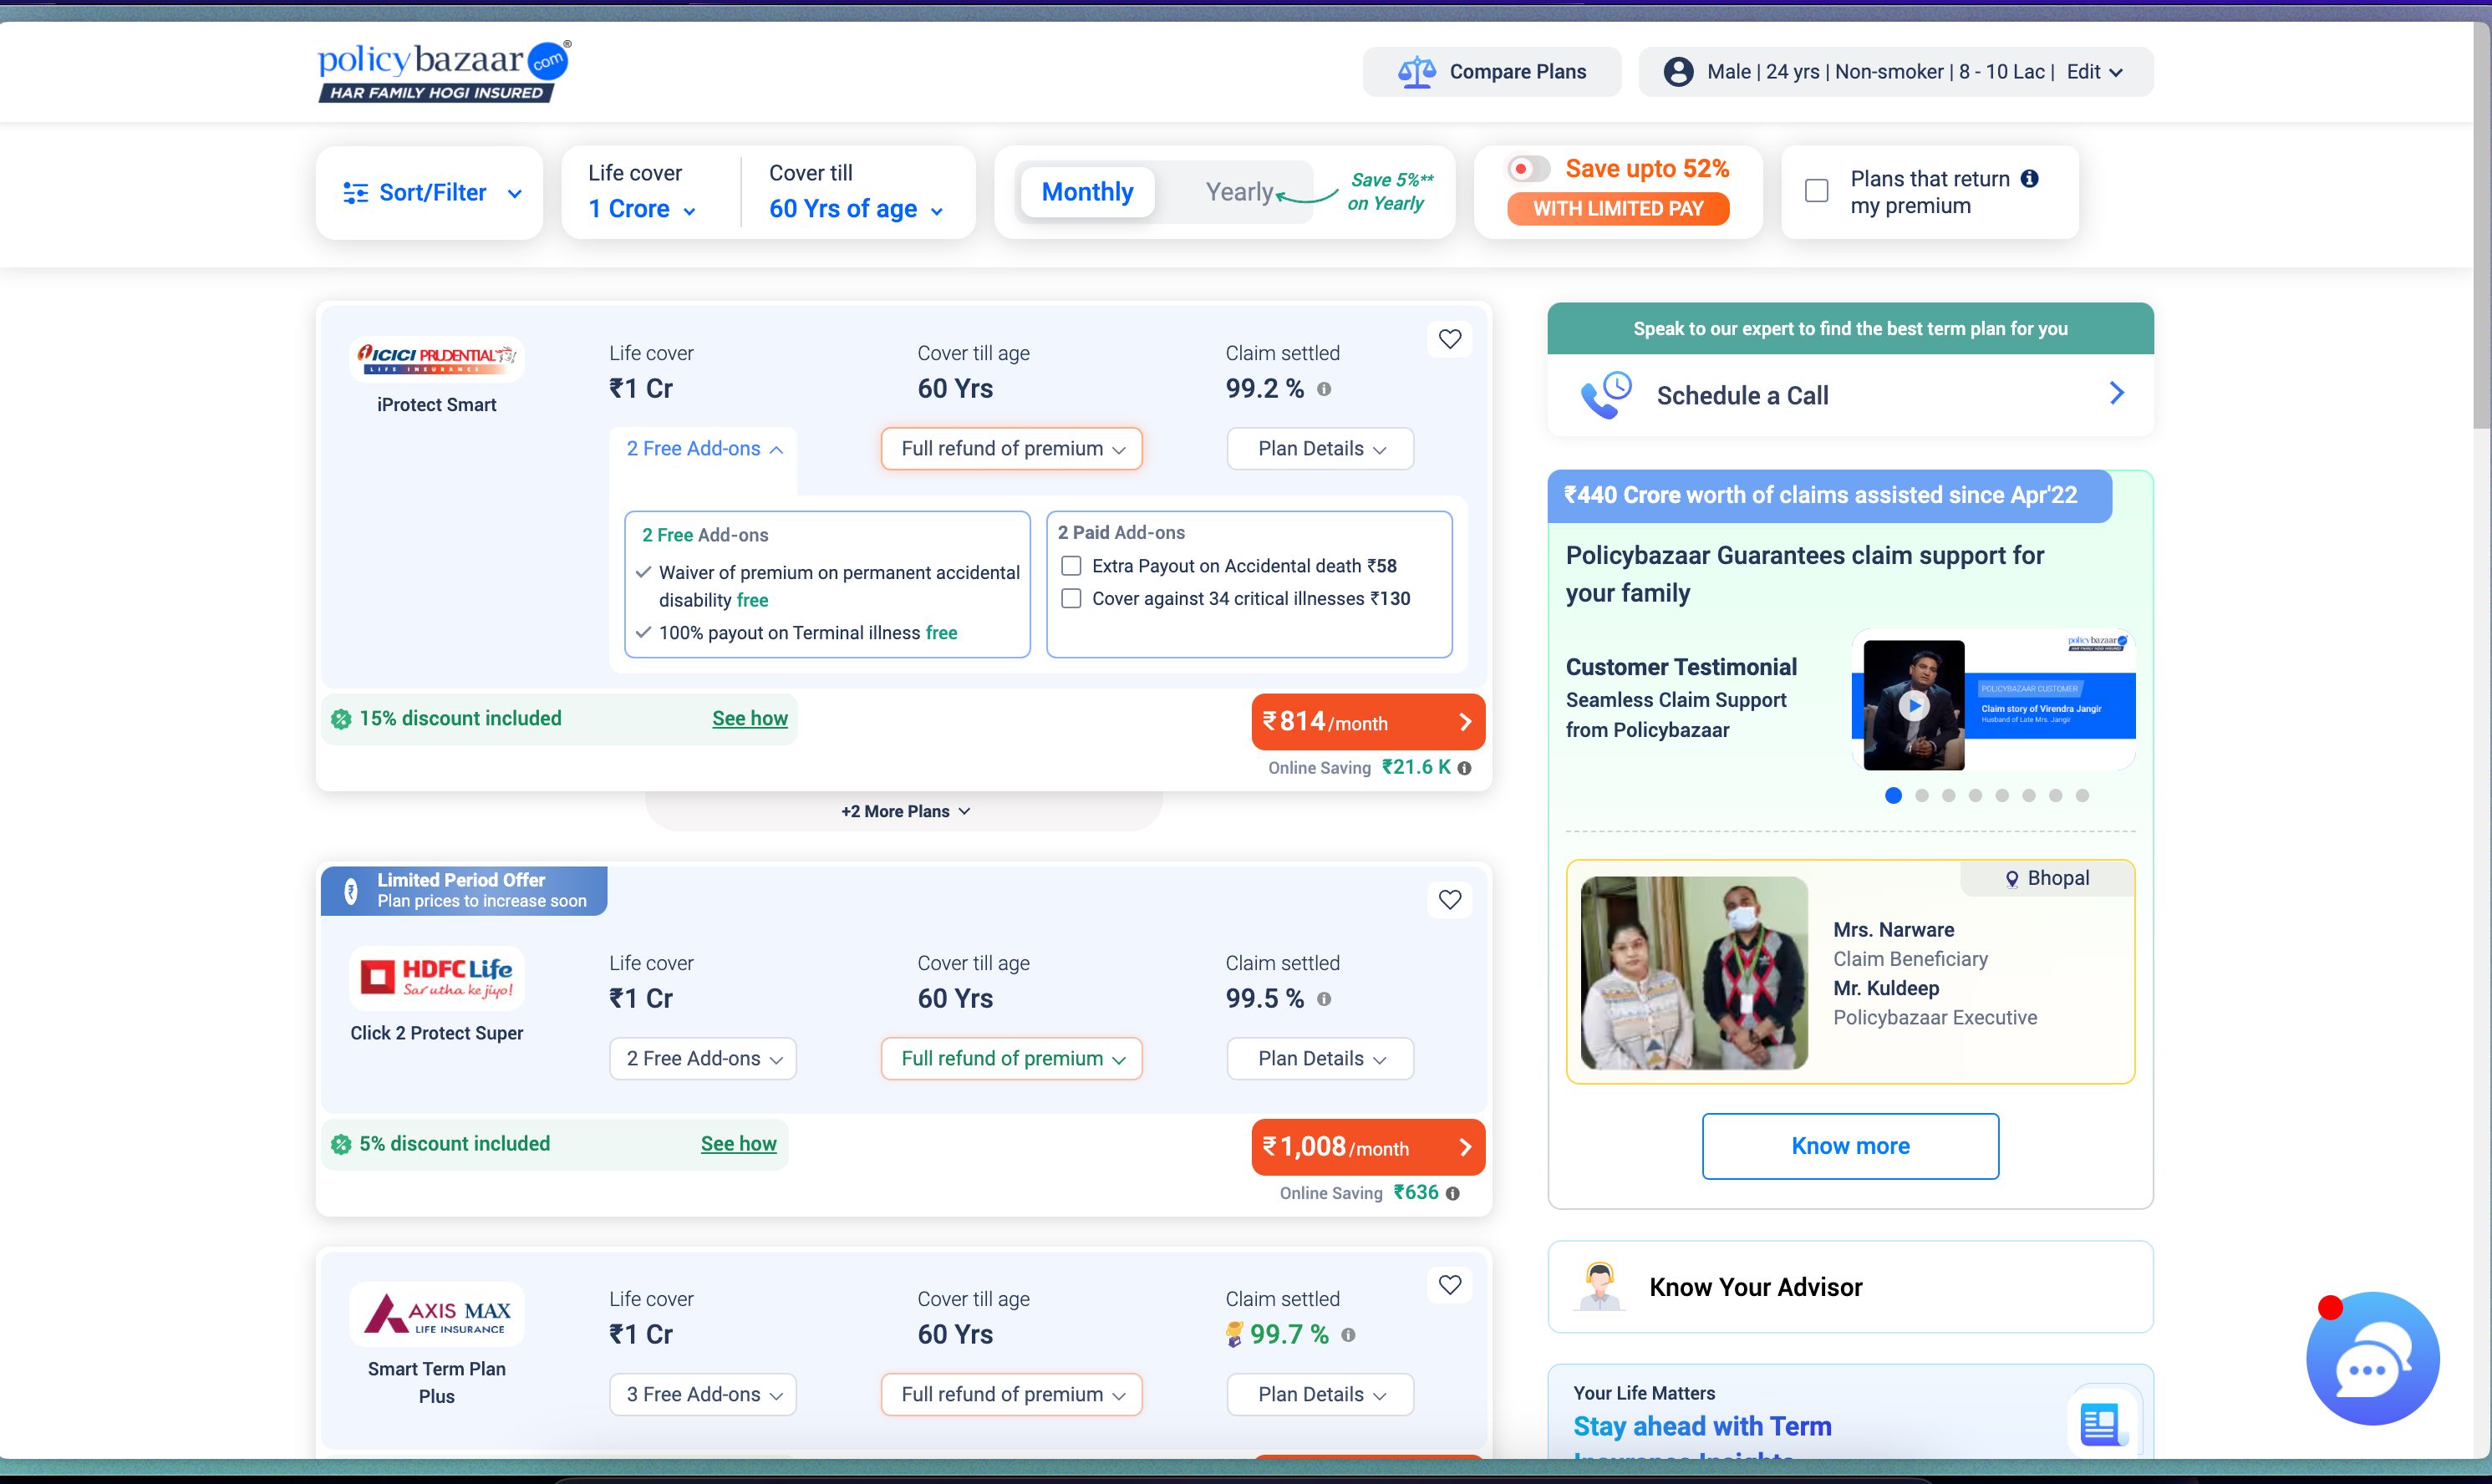
Task: Click the Compare Plans scale icon
Action: coord(1416,72)
